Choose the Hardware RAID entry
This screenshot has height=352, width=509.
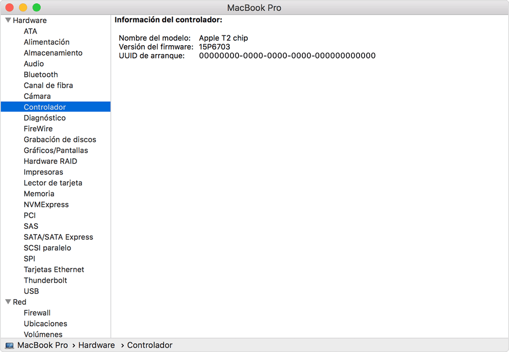click(50, 162)
